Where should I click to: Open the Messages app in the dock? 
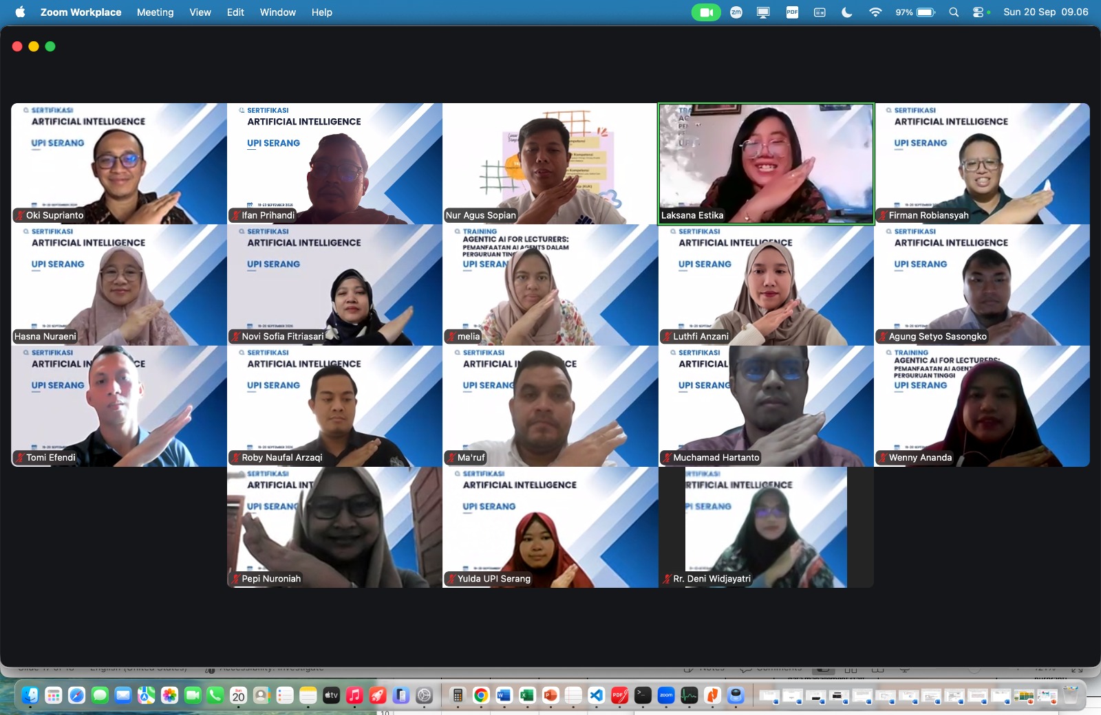(100, 696)
